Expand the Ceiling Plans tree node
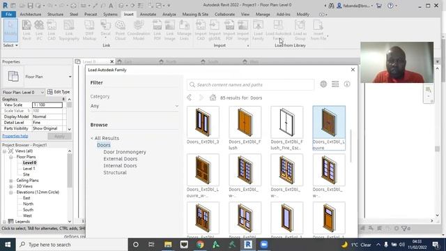Viewport: 446px width, 251px height. point(11,181)
